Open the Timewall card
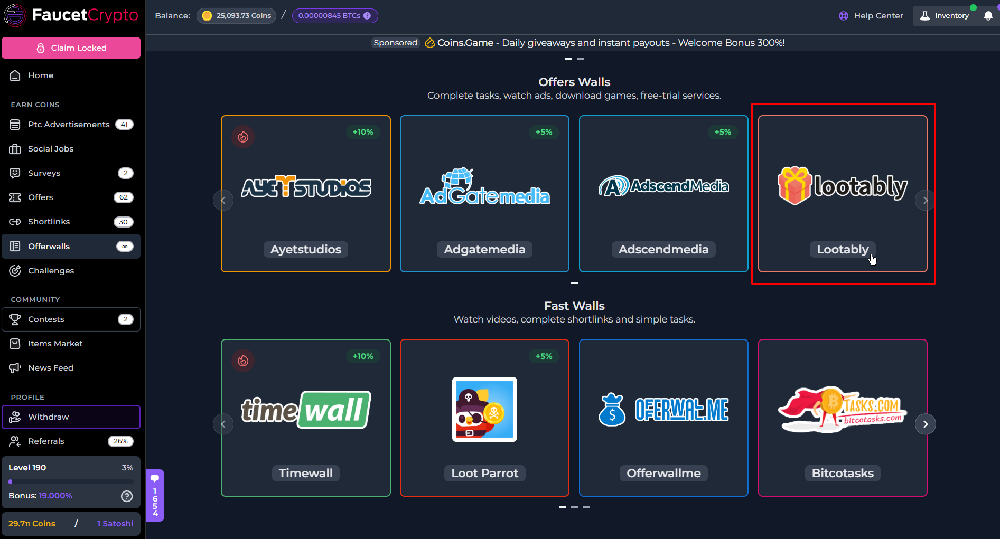The height and width of the screenshot is (539, 1000). pyautogui.click(x=306, y=418)
